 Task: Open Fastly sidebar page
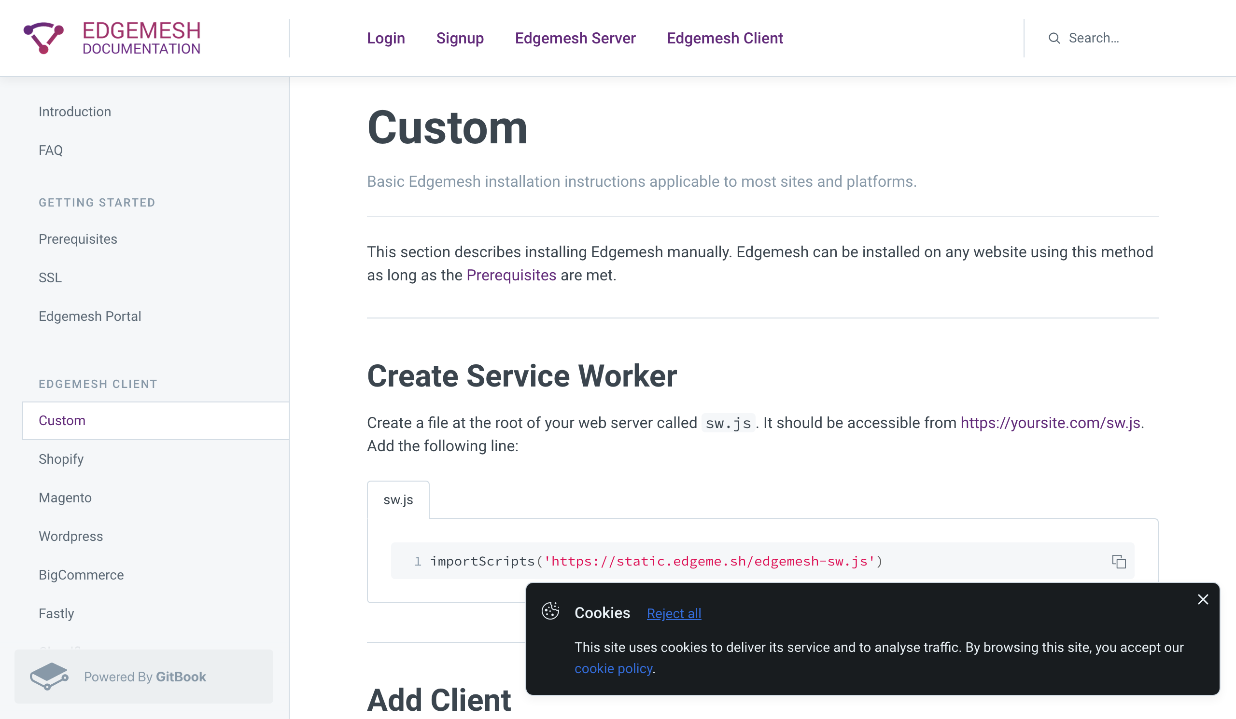[x=56, y=614]
